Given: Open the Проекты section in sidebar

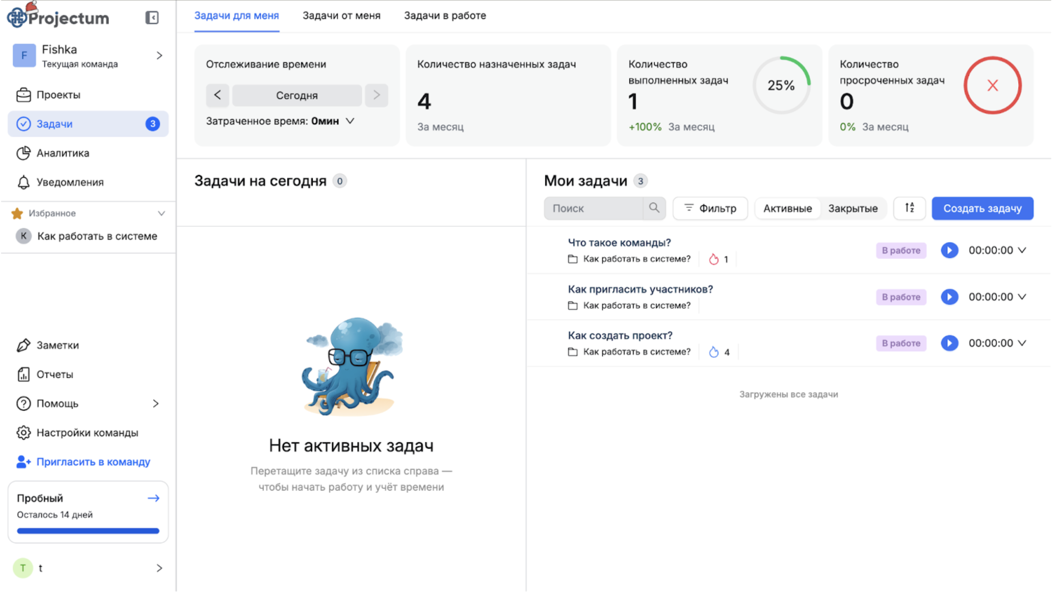Looking at the screenshot, I should 58,95.
